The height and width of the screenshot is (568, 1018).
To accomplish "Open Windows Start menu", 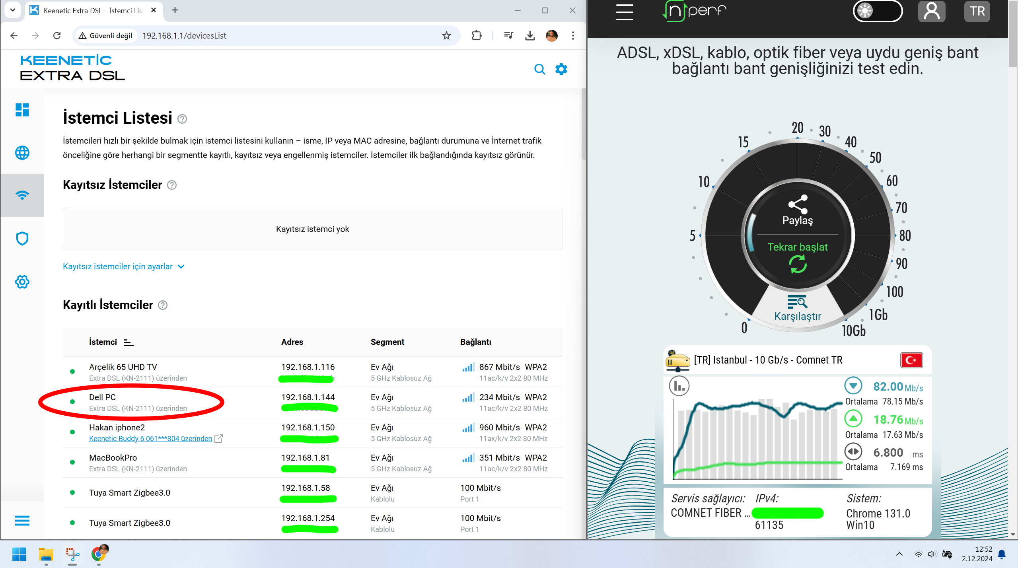I will [x=19, y=554].
